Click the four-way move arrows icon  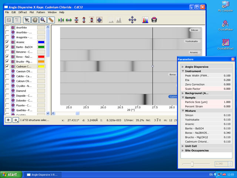coord(132,20)
